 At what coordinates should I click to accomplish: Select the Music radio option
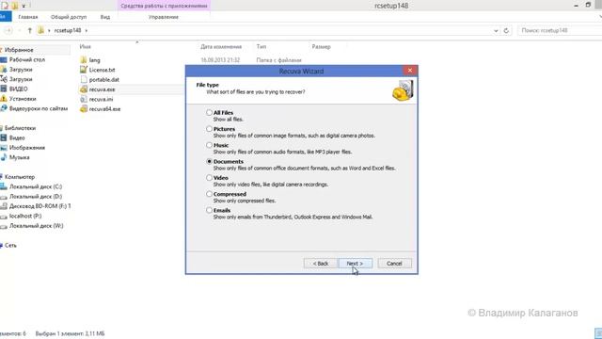click(209, 145)
